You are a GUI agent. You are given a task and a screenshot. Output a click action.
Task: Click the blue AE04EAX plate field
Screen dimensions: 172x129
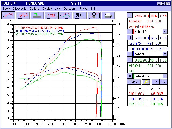click(x=137, y=43)
